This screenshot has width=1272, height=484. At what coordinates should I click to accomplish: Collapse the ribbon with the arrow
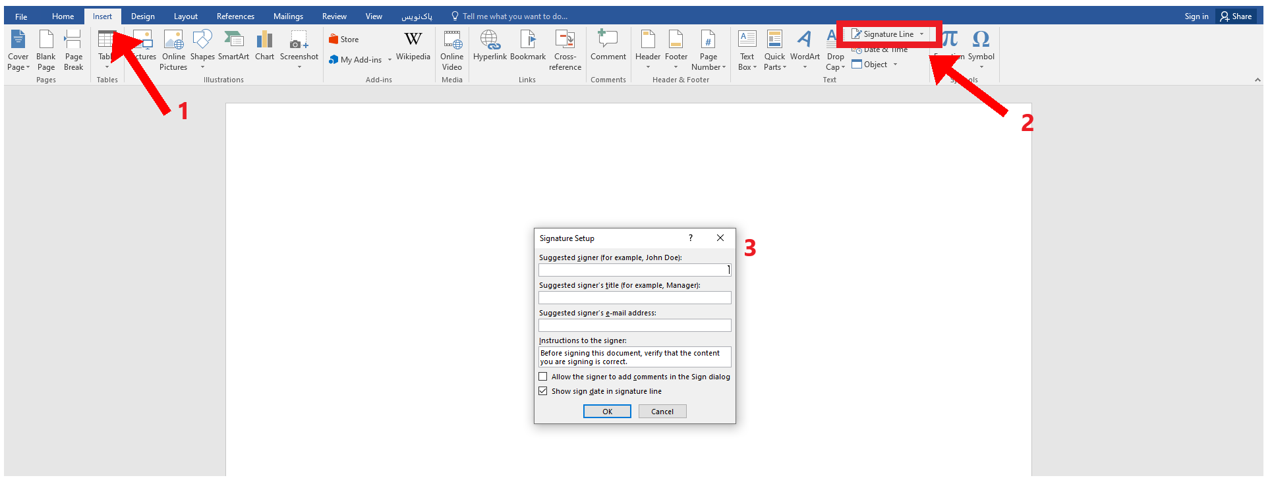(1257, 80)
